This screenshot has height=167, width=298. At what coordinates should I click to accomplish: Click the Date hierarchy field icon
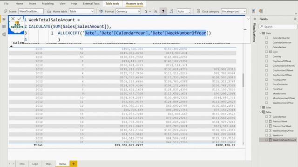point(270,51)
